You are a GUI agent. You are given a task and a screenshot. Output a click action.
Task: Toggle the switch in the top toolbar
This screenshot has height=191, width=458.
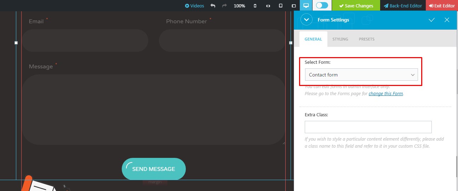pos(322,6)
